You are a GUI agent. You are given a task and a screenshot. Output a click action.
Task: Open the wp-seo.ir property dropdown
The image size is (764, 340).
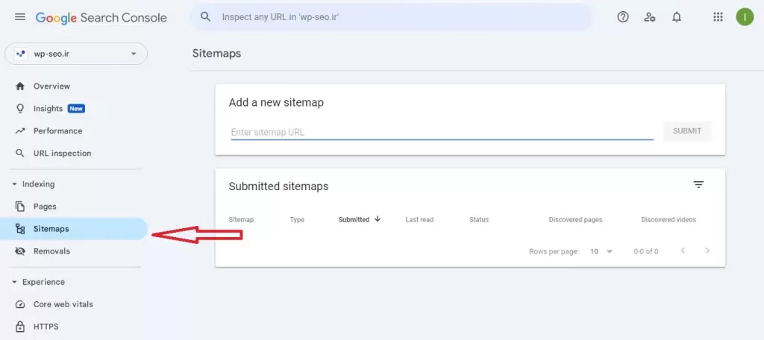pos(76,54)
